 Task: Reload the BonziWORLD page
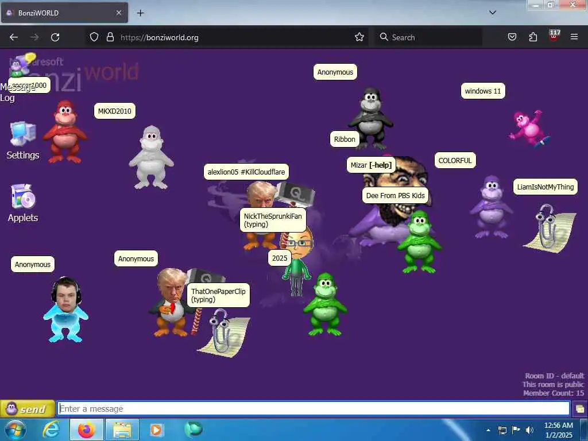click(x=55, y=37)
